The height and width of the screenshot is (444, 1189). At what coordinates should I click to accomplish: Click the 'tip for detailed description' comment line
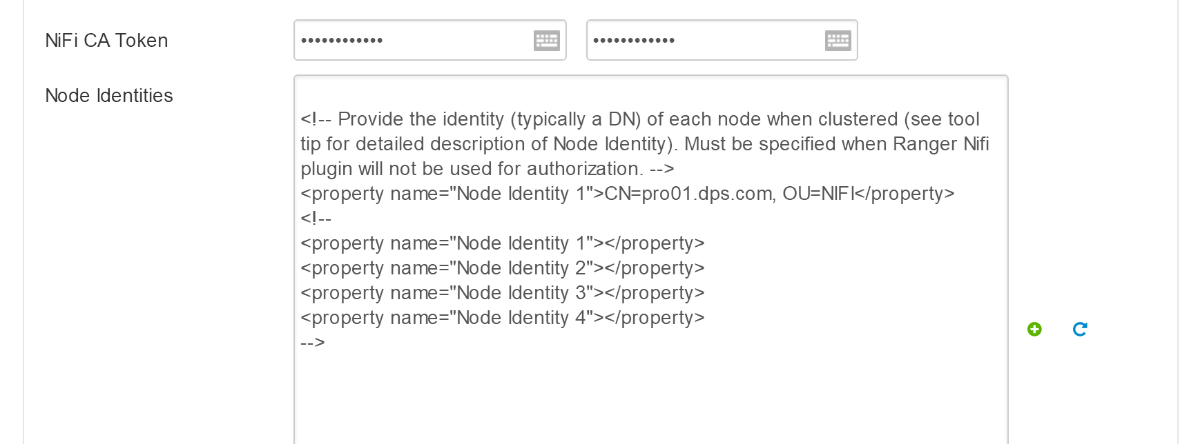[645, 144]
